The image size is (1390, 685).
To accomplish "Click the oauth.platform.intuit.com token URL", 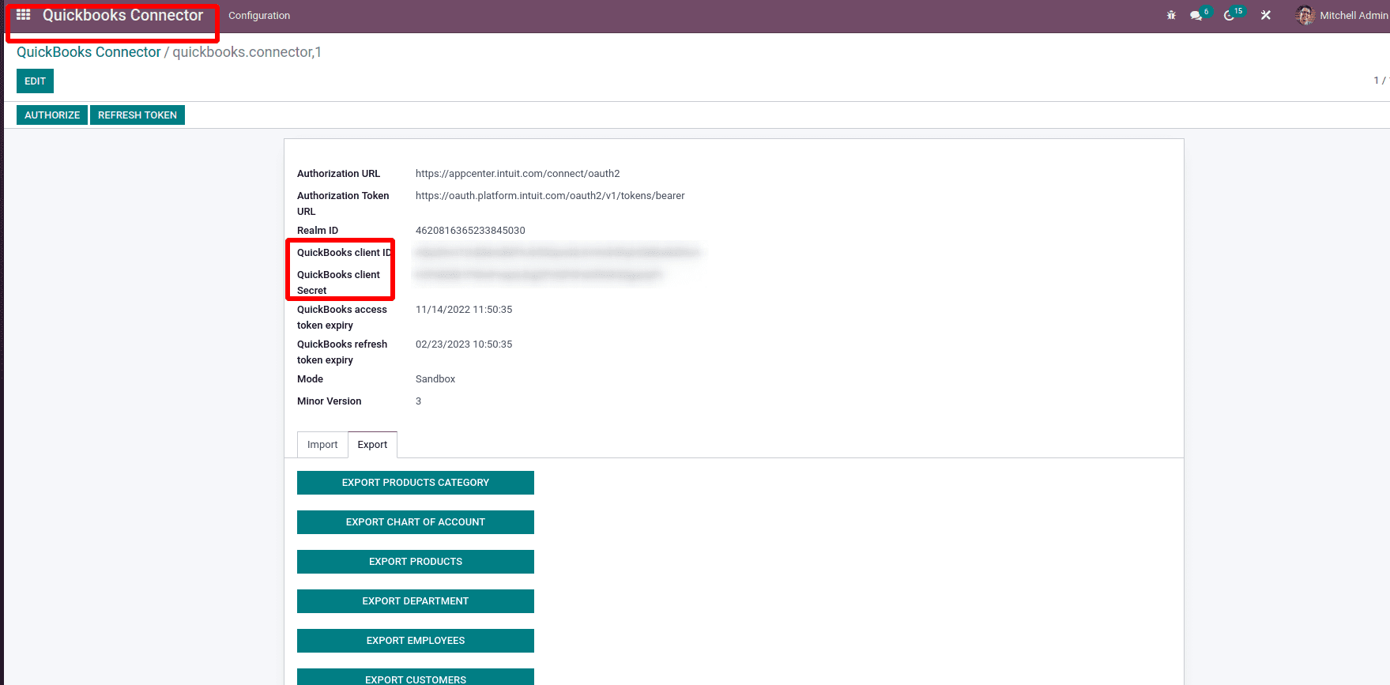I will tap(550, 196).
